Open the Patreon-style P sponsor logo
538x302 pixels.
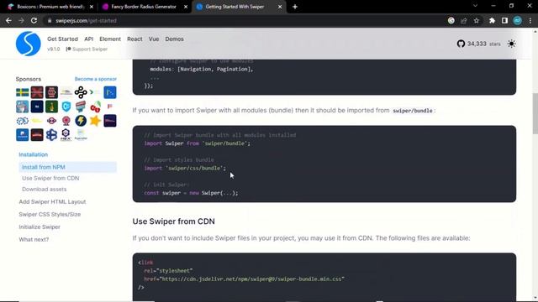(x=110, y=107)
